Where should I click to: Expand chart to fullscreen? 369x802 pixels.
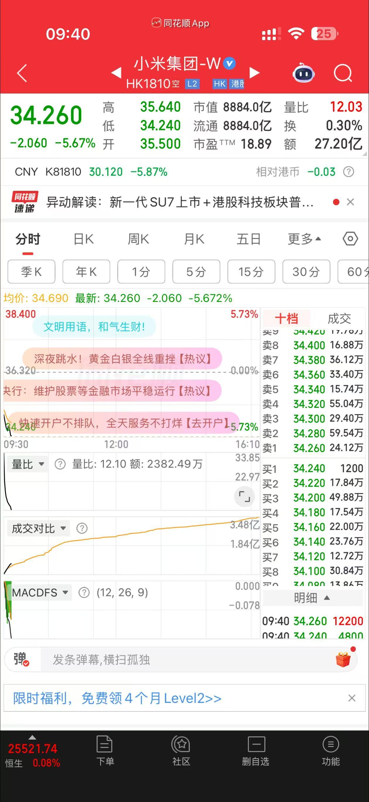click(244, 496)
